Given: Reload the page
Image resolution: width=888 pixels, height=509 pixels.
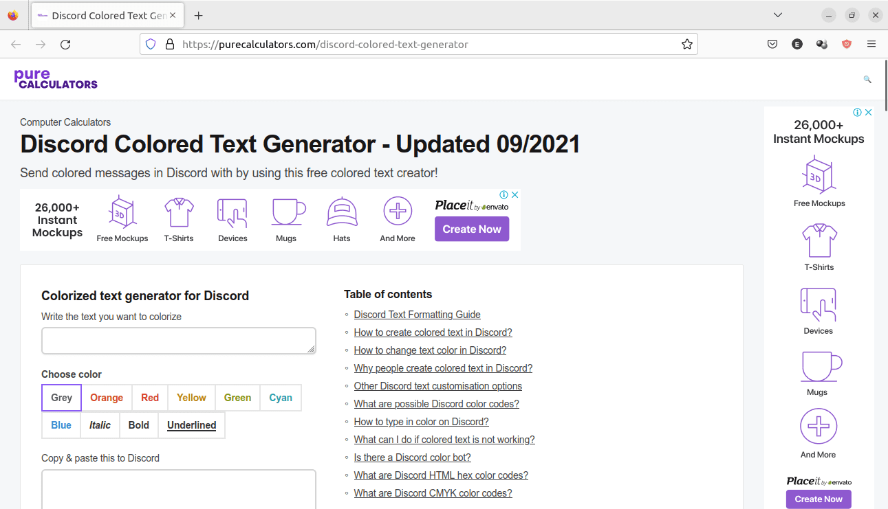Looking at the screenshot, I should point(65,44).
